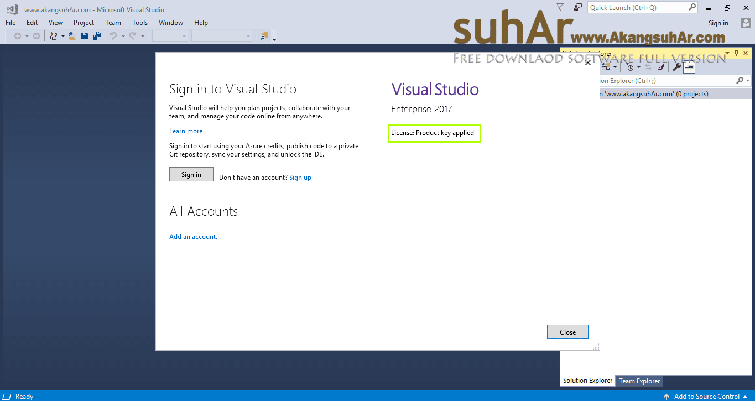Expand the Undo history dropdown arrow
Screen dimensions: 755x401
(x=123, y=36)
